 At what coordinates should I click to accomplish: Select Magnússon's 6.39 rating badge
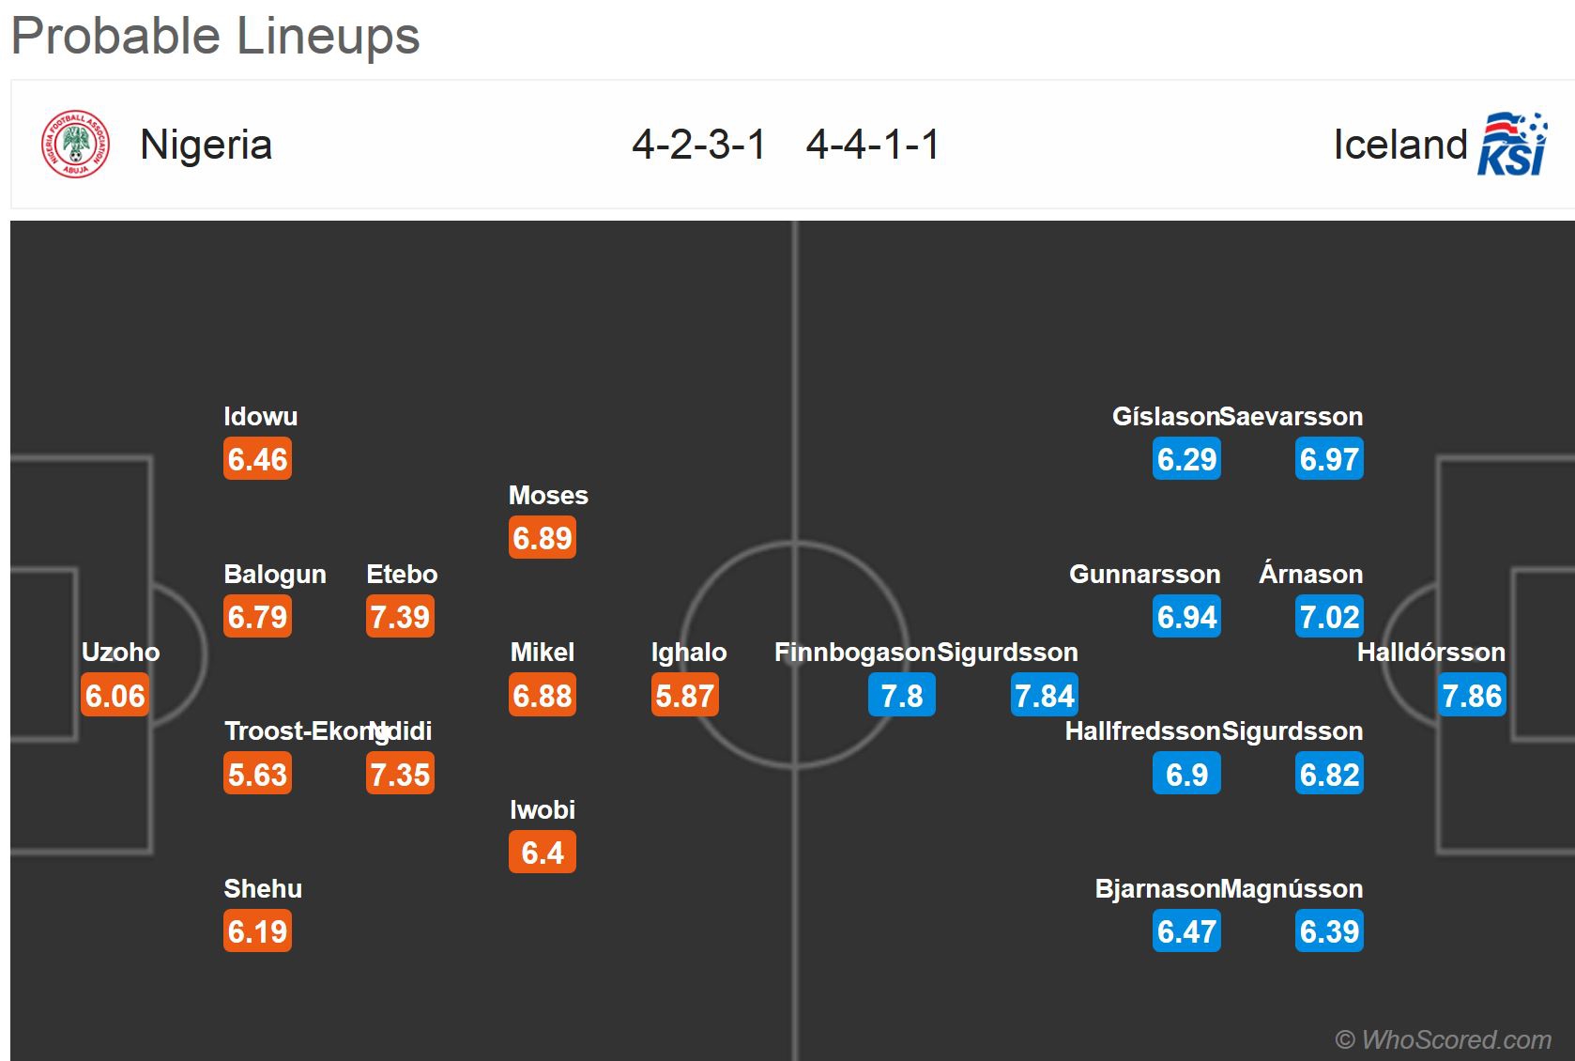point(1329,931)
